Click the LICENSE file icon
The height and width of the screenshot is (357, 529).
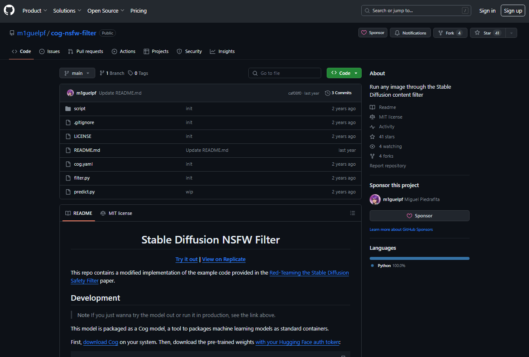tap(68, 136)
